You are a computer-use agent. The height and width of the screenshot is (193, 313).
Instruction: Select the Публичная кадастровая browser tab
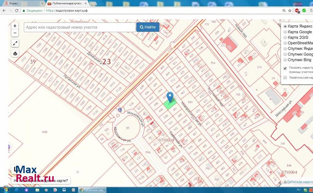65,4
